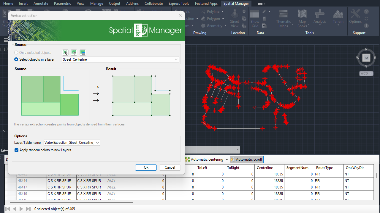
Task: Click the filter selection icon in Source
Action: (74, 52)
